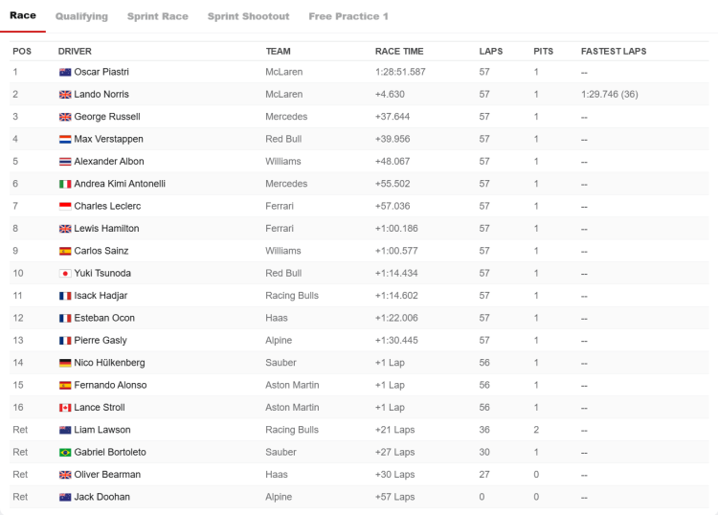Click Italian flag beside Andrea Kimi Antonelli
718x515 pixels.
(x=65, y=184)
